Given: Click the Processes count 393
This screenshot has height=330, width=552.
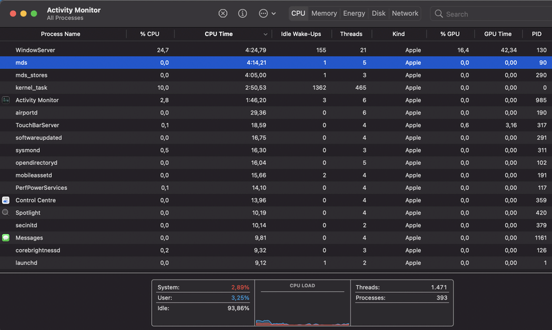Looking at the screenshot, I should point(442,298).
